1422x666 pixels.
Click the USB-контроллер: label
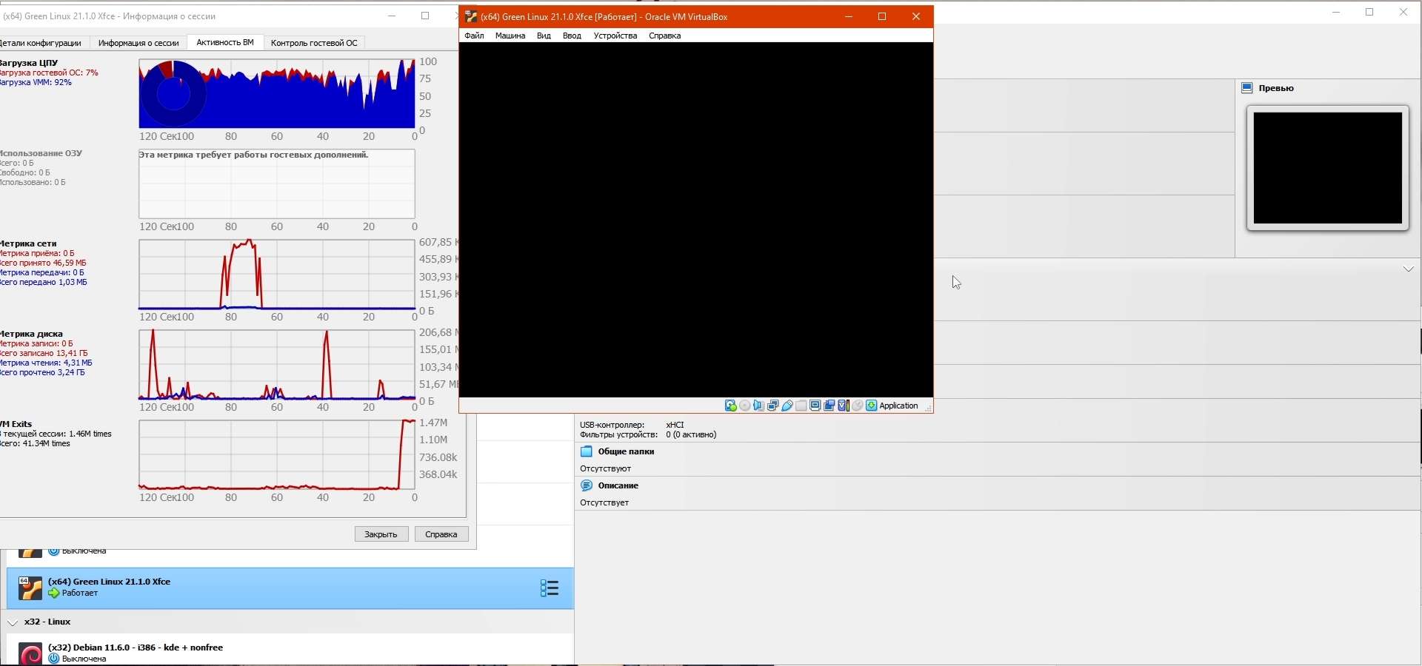pos(612,425)
